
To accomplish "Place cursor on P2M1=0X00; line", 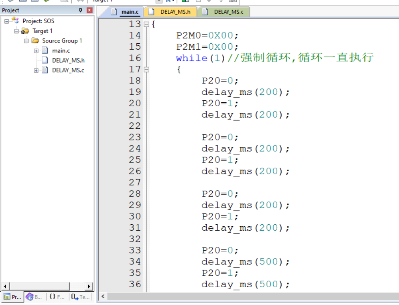I will tap(208, 47).
